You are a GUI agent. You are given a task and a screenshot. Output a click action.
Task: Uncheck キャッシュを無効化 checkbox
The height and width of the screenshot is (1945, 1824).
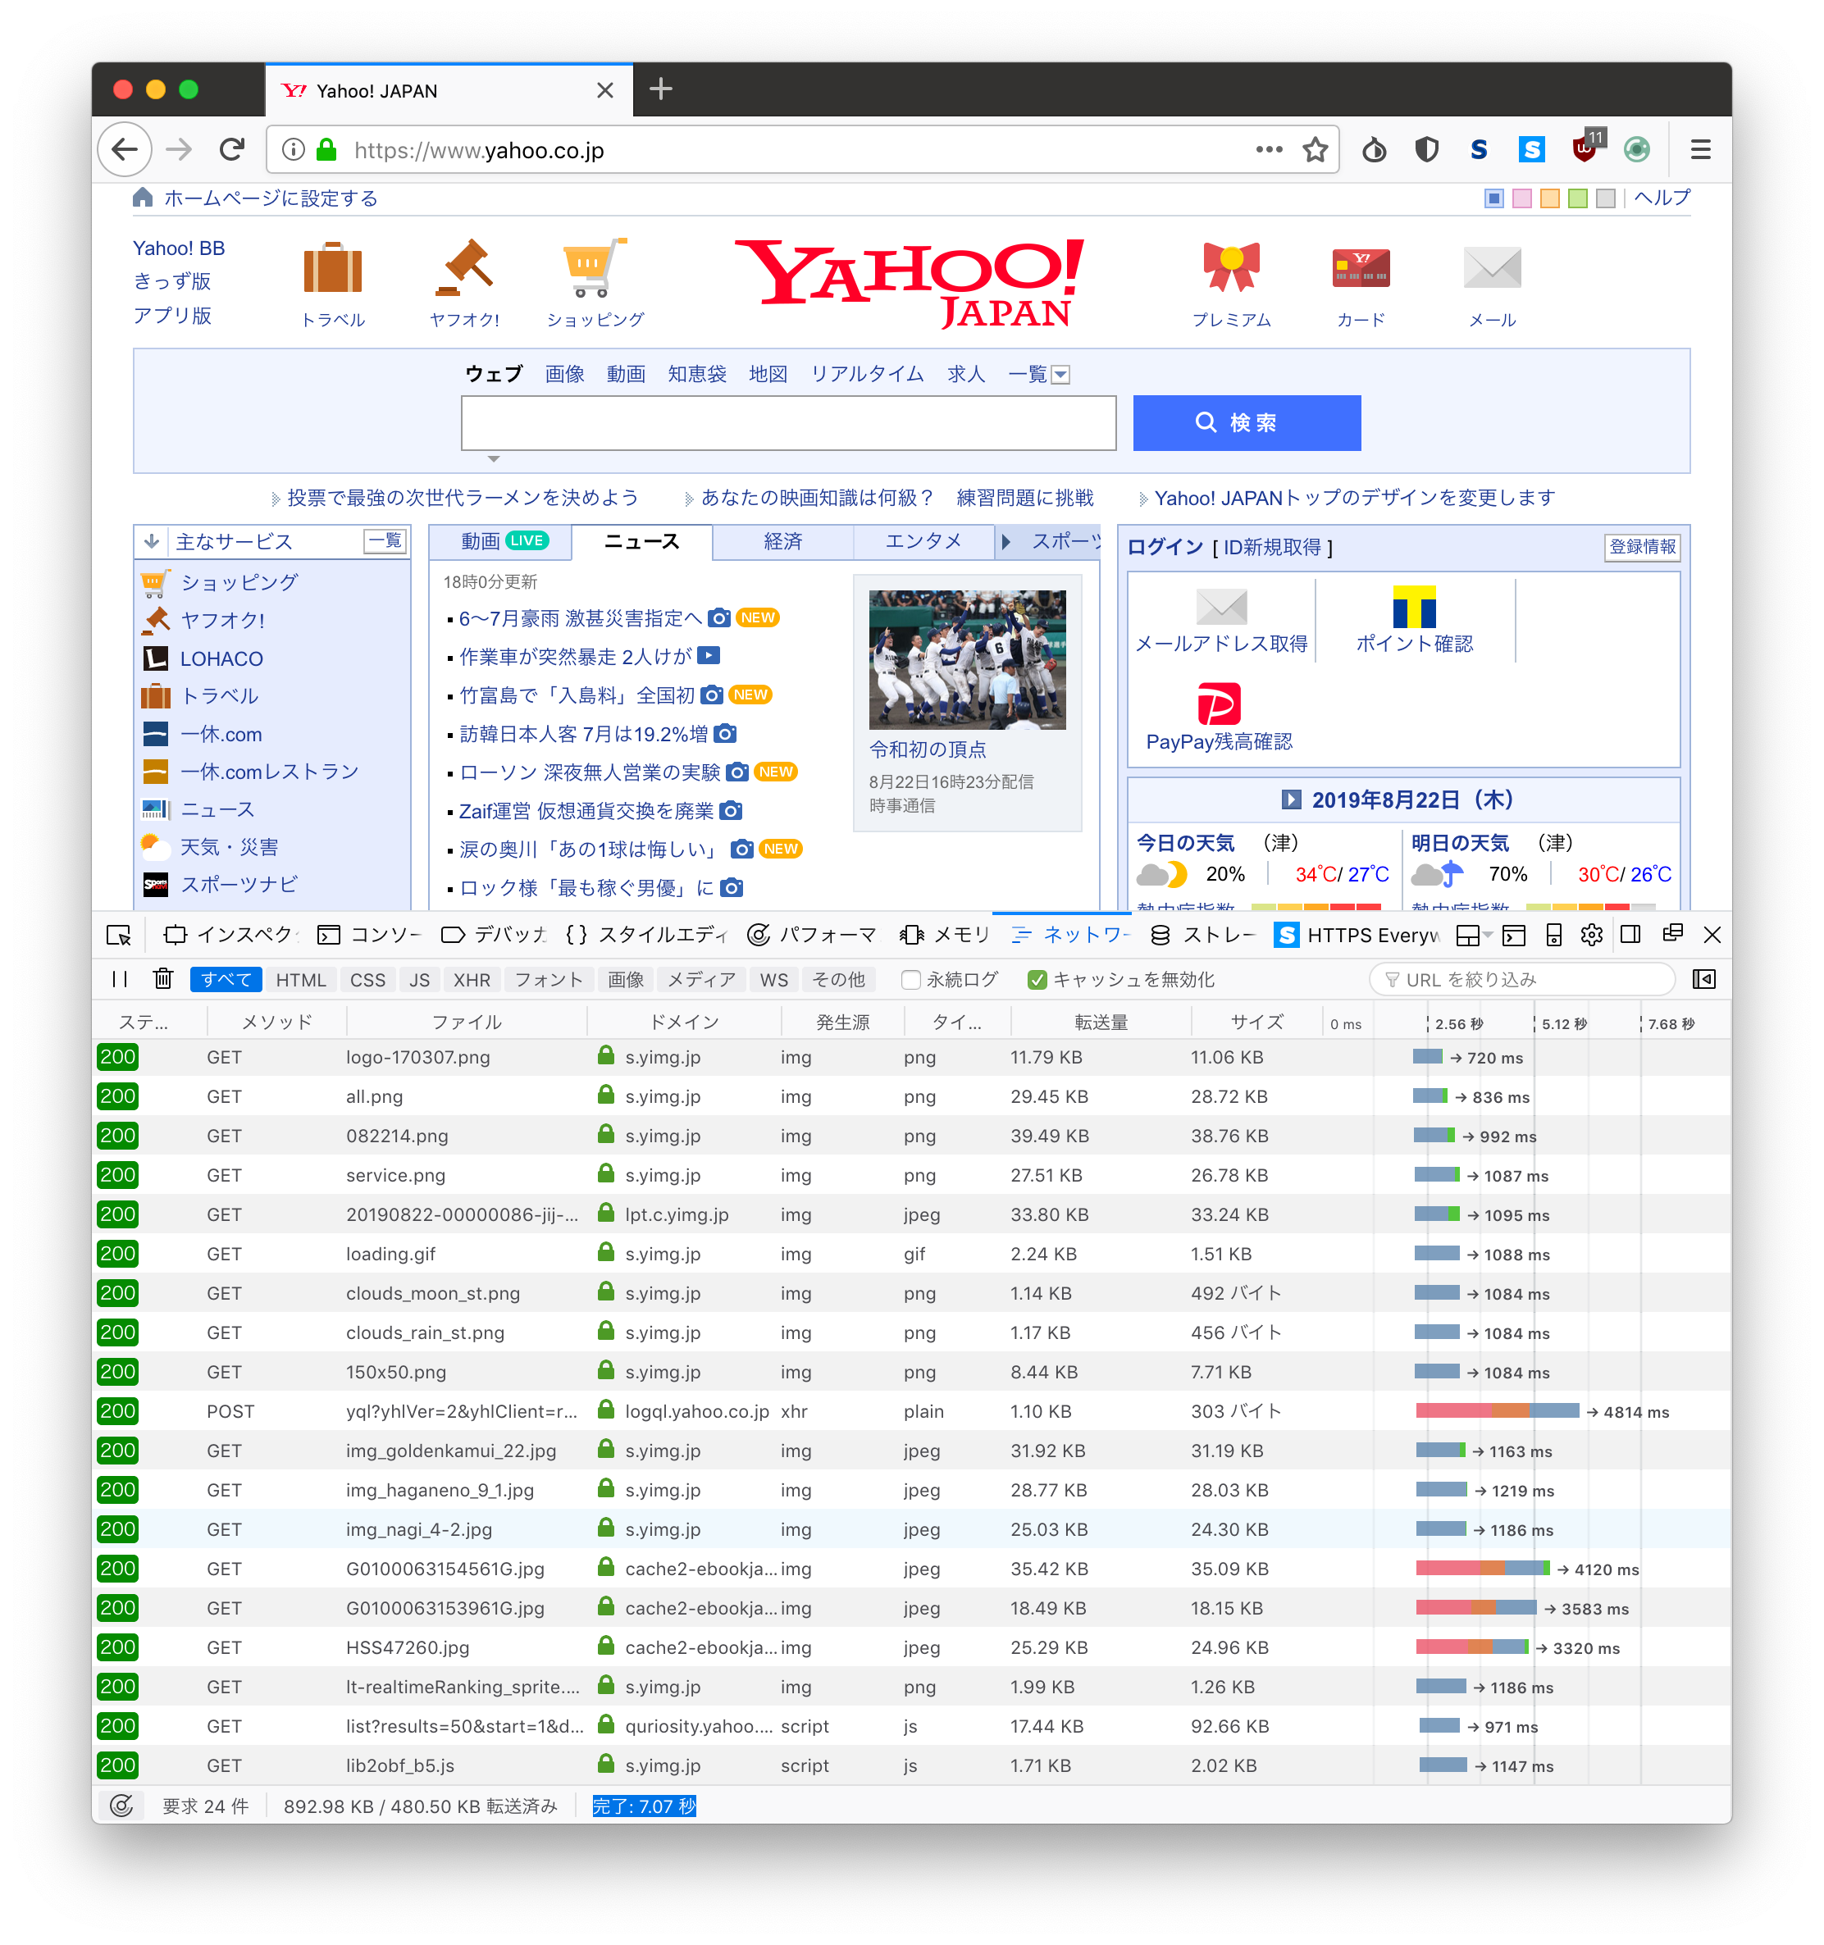coord(1037,979)
